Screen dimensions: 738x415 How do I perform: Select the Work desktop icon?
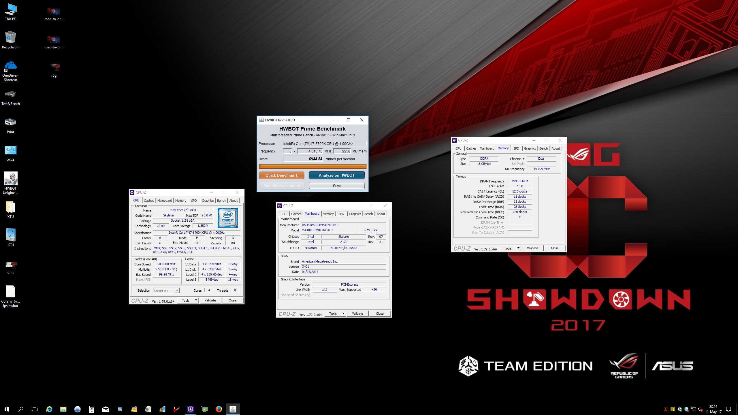point(11,154)
